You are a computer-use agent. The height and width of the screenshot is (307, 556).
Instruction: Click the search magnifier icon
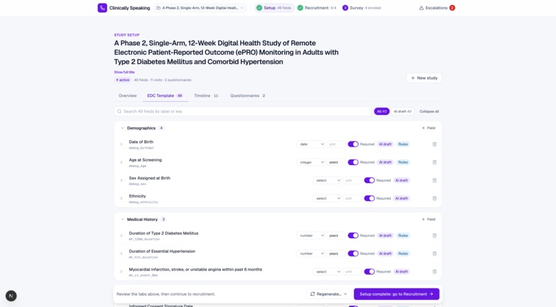[119, 112]
